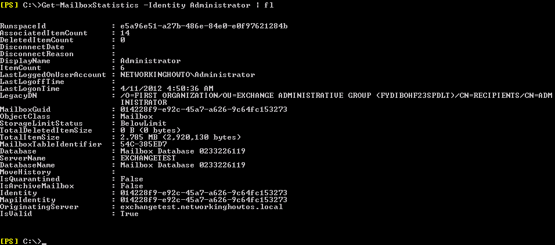The width and height of the screenshot is (555, 245).
Task: Click the StorageLimitStatus BelowLimit value
Action: pyautogui.click(x=143, y=123)
